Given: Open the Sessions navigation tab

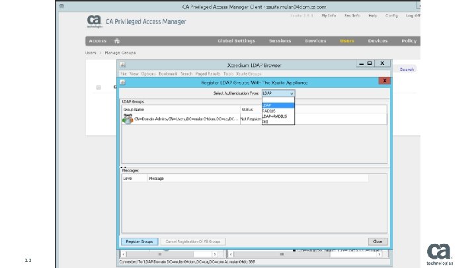Looking at the screenshot, I should [280, 41].
